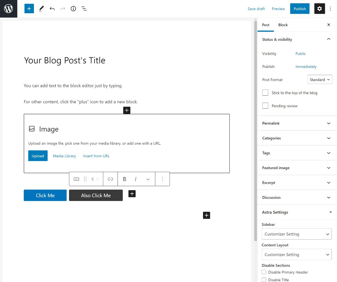
Task: Click Save draft
Action: (x=256, y=9)
